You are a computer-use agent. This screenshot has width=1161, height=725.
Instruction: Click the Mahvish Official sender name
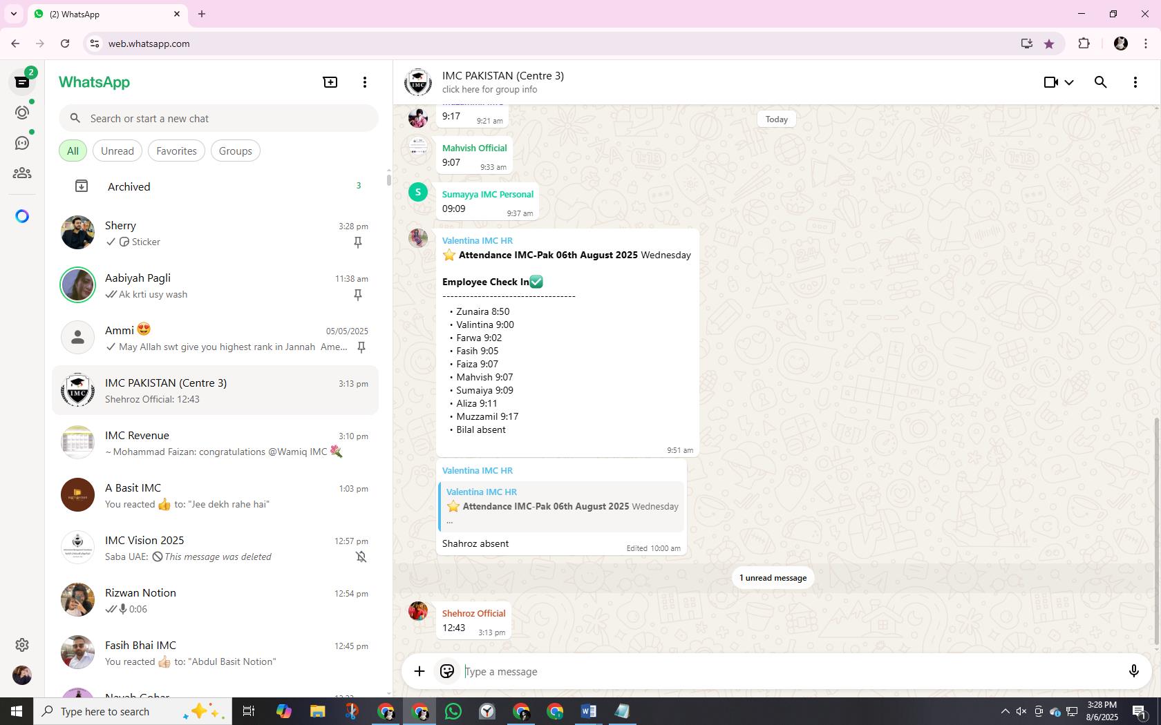coord(475,148)
